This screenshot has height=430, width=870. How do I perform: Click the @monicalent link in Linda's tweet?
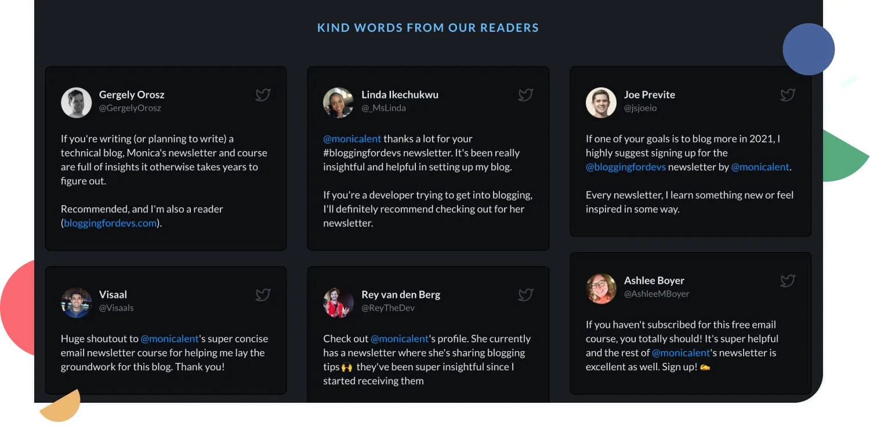pos(351,139)
